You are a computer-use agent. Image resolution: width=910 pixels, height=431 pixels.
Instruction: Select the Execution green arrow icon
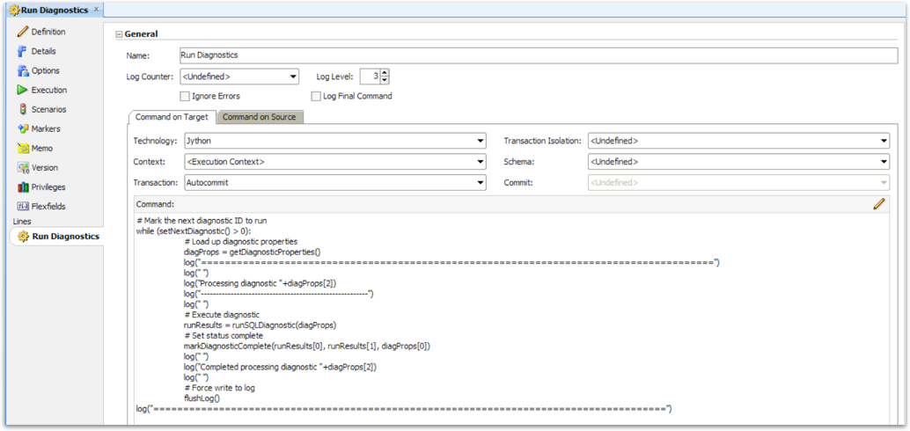click(x=23, y=90)
